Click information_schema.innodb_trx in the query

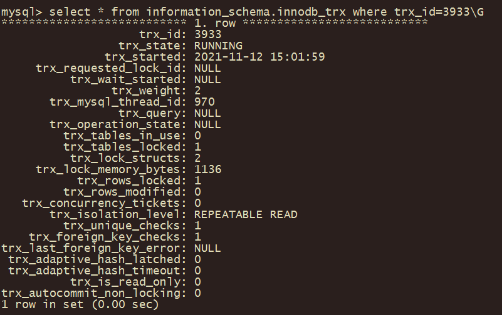point(246,12)
